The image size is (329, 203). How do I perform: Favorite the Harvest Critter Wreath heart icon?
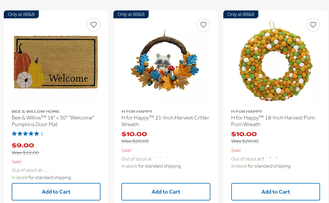[203, 25]
